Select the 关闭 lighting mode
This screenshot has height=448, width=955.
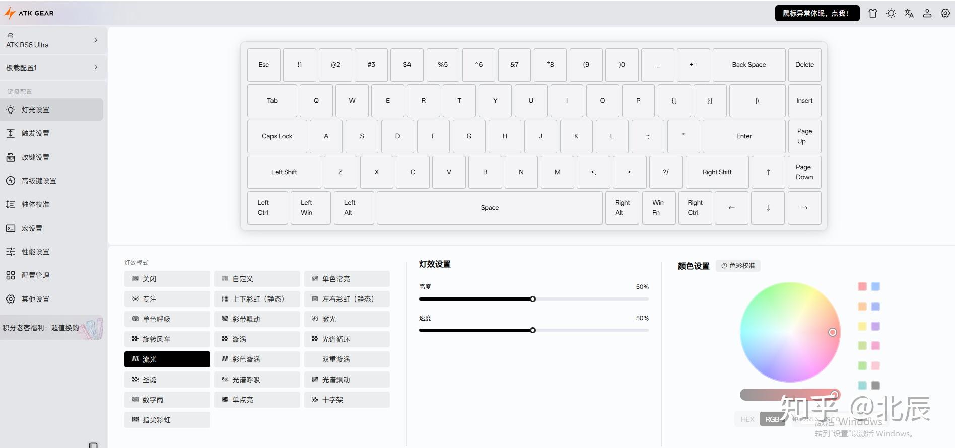click(x=167, y=279)
